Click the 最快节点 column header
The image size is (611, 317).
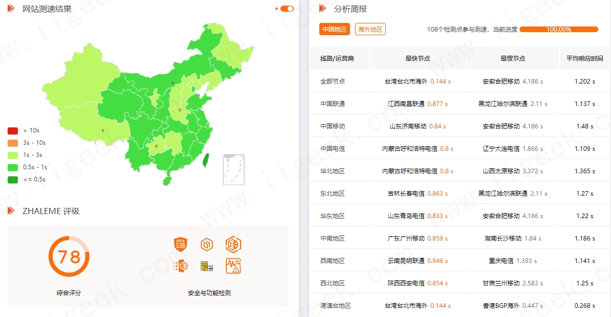tap(418, 58)
